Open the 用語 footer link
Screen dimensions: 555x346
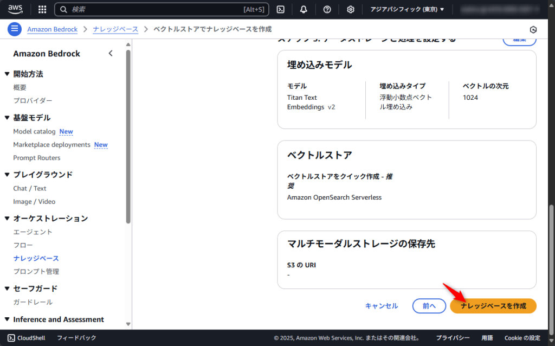pos(487,338)
